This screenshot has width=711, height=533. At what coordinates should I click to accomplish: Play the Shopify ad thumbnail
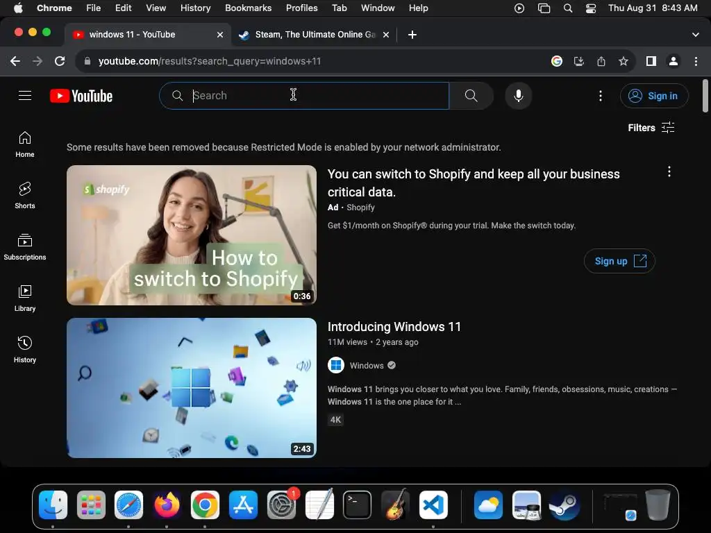(192, 235)
